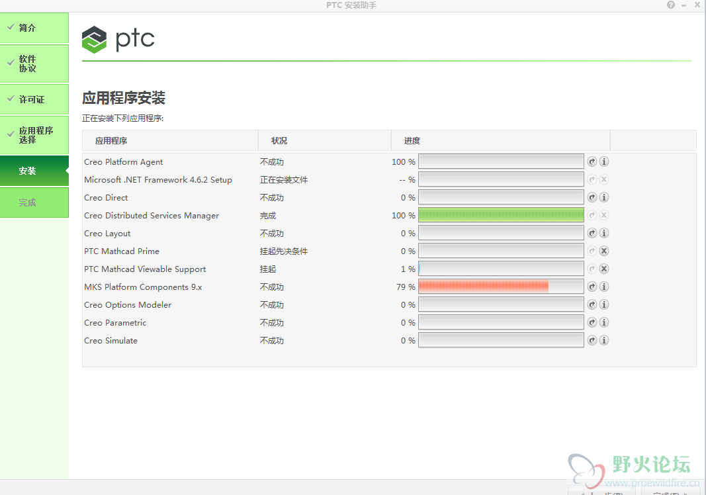Select the Creo Direct row name

click(x=106, y=198)
